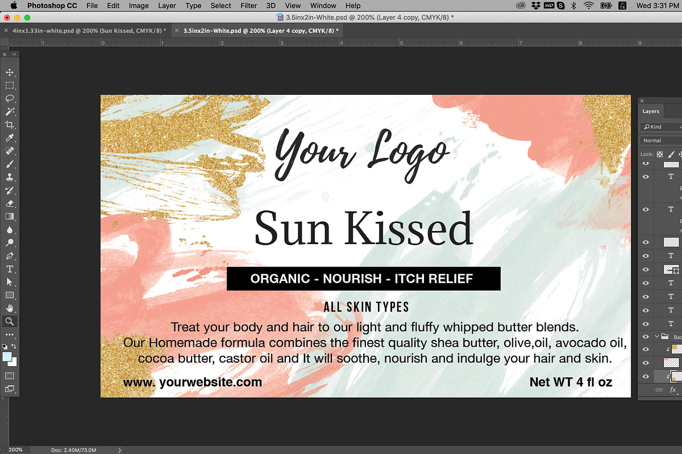Close the 3.5inx2in-White.psd document tab
Image resolution: width=682 pixels, height=454 pixels.
pos(177,30)
